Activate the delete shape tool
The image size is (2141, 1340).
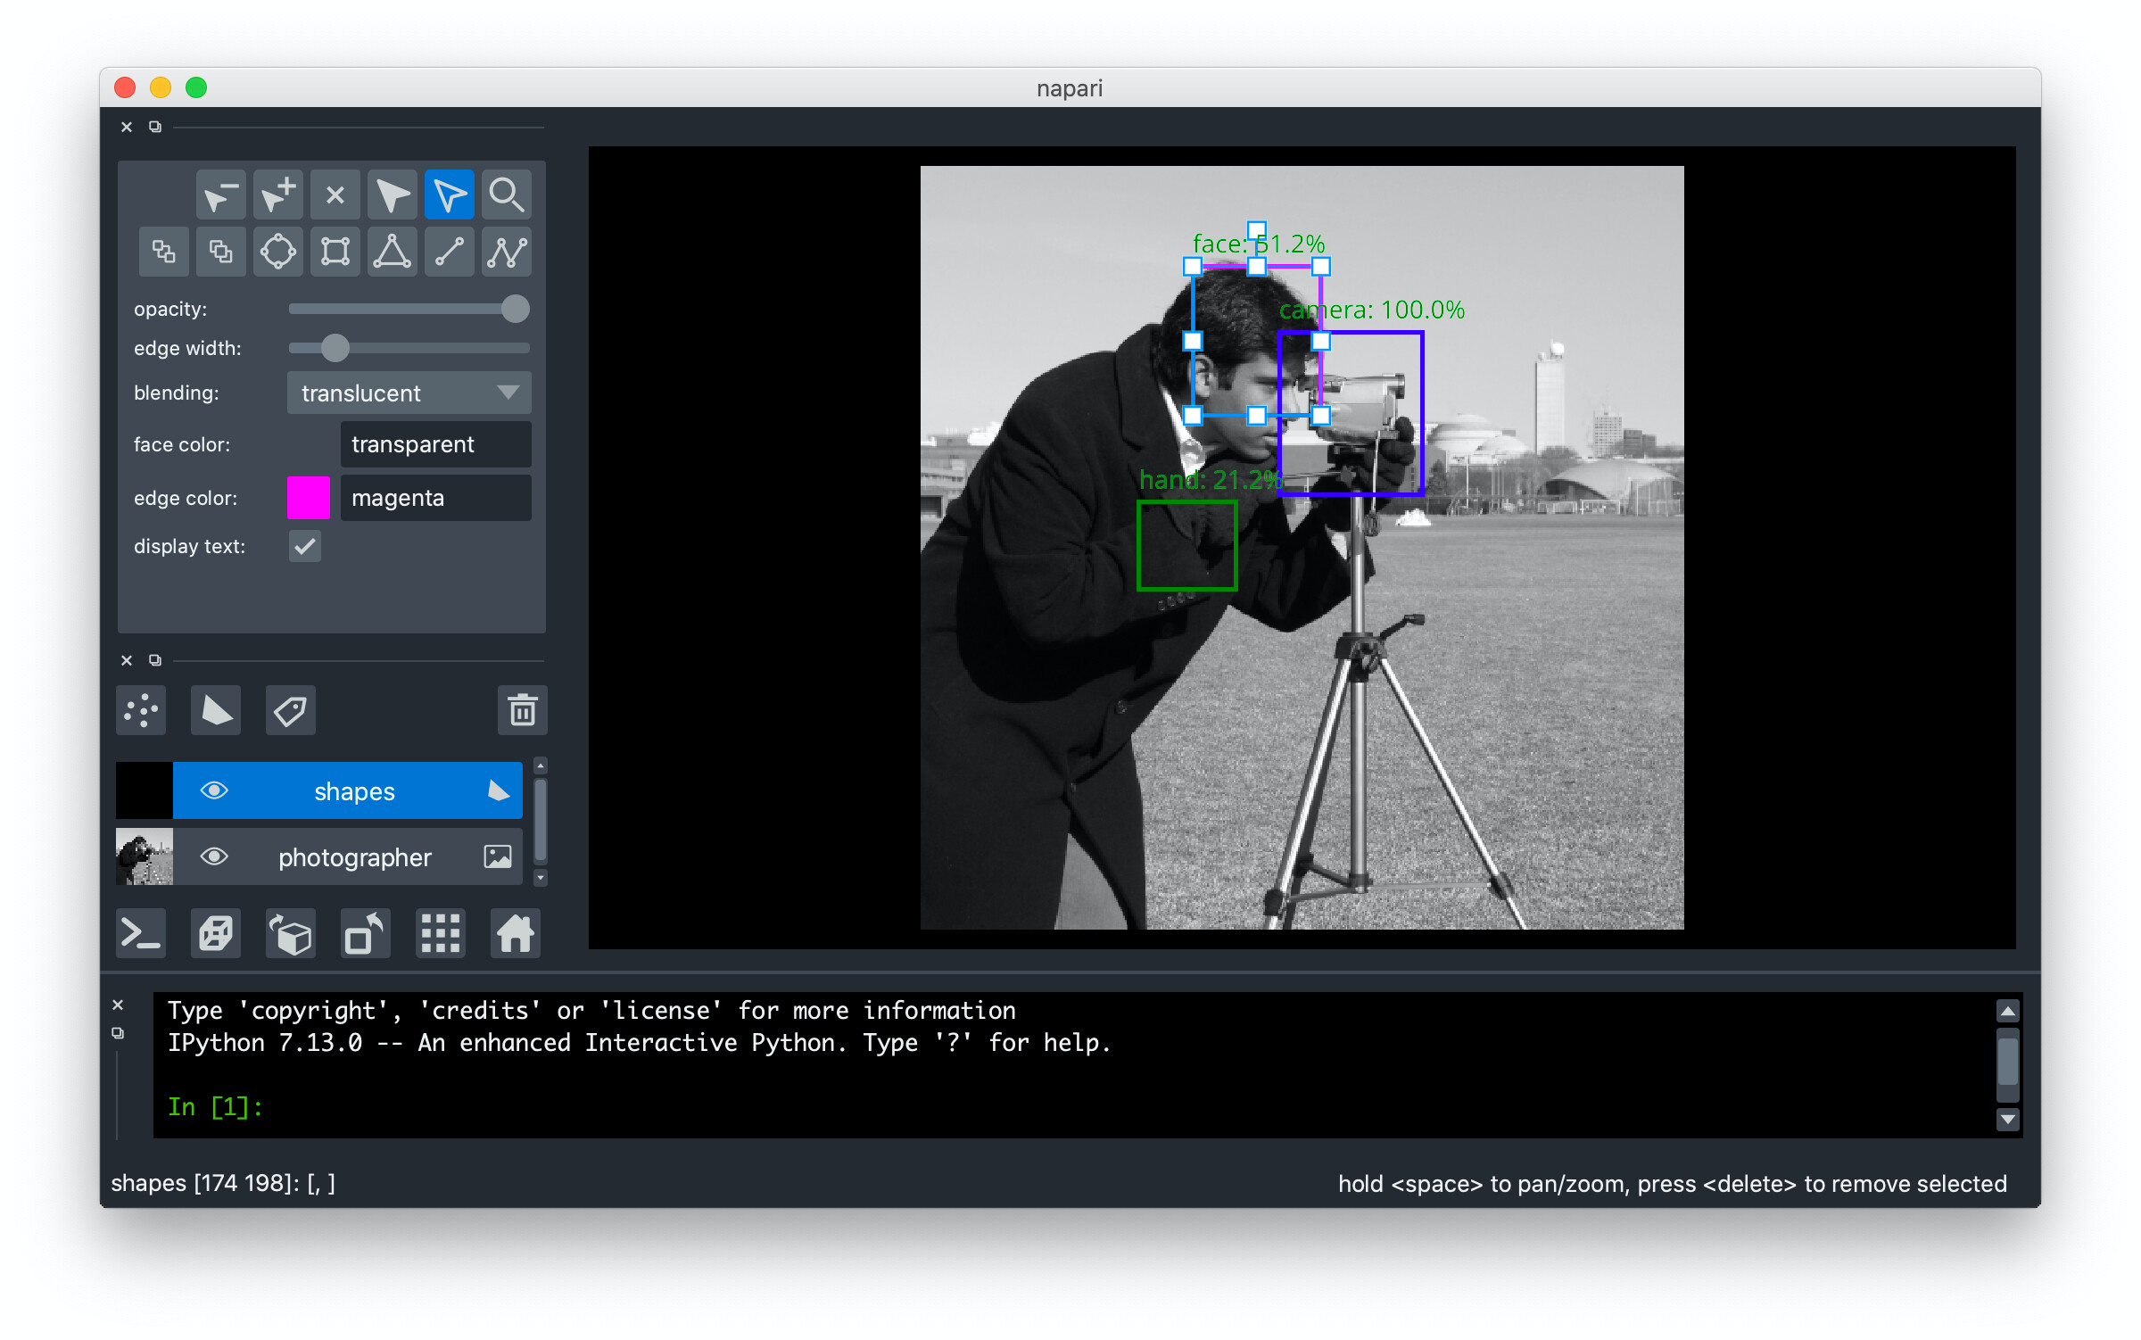[x=335, y=194]
